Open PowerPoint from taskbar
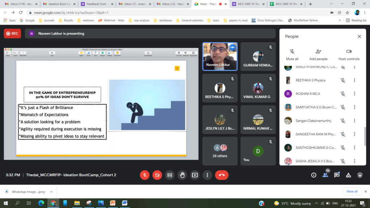 coord(113,203)
